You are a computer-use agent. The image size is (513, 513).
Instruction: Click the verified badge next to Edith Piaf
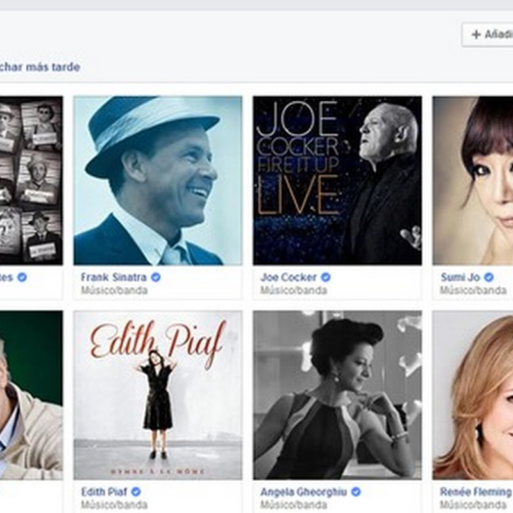[136, 492]
